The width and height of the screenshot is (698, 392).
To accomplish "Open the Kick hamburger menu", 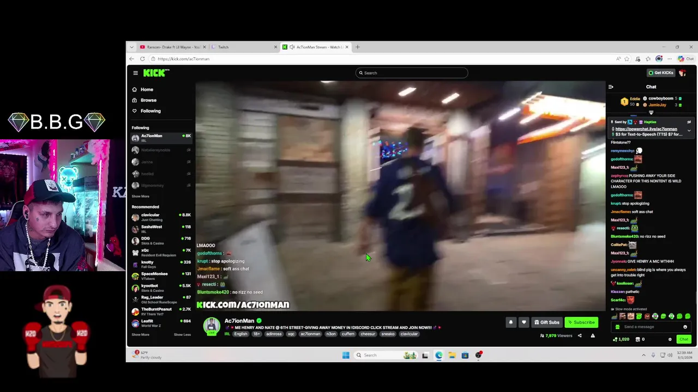I will 135,73.
